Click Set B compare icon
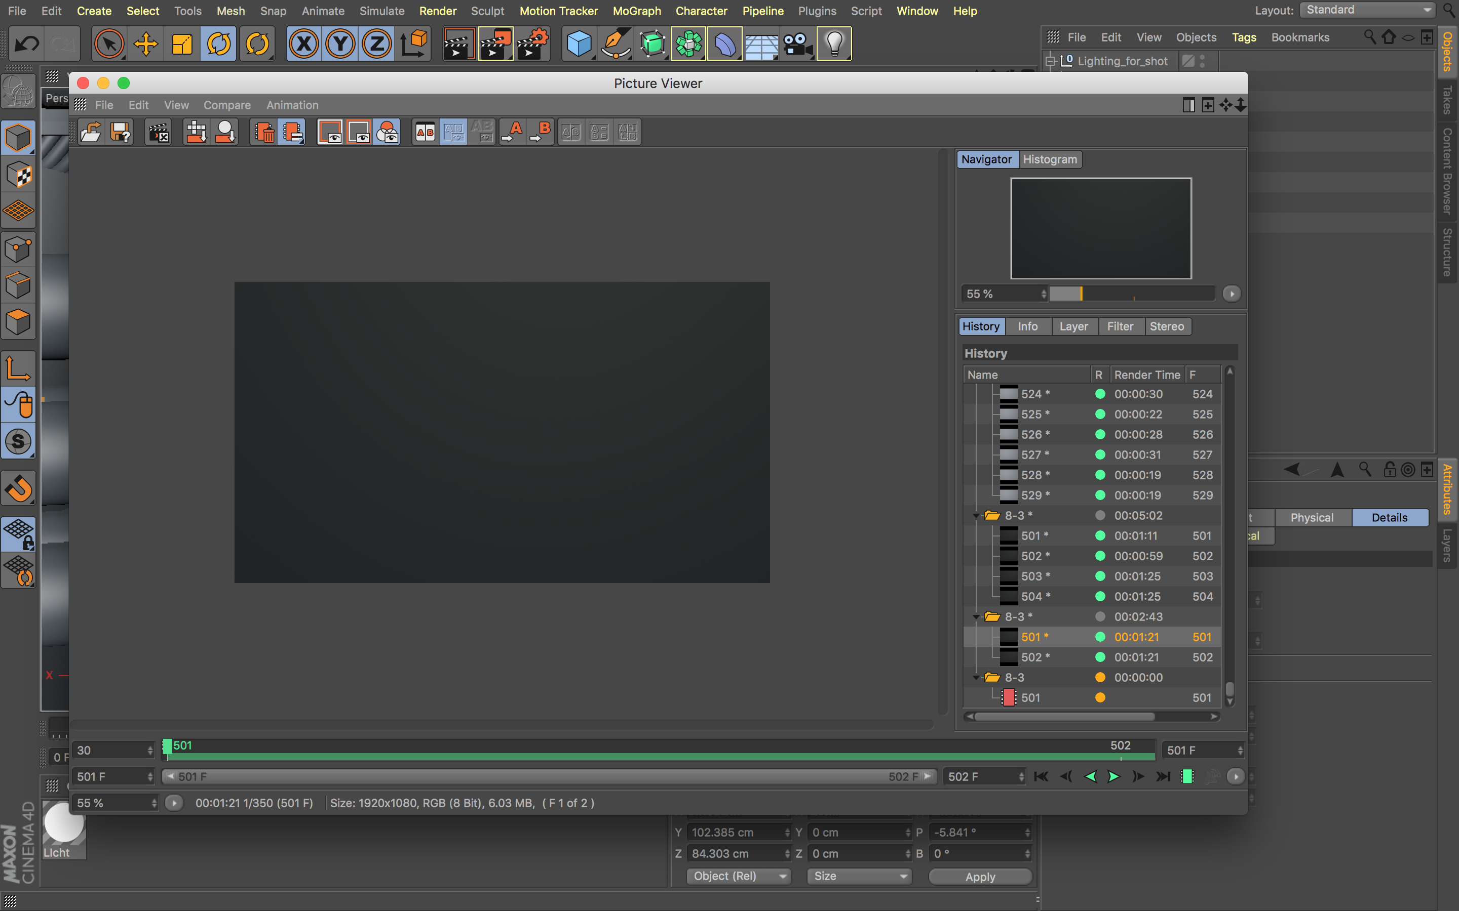This screenshot has height=911, width=1459. point(541,132)
